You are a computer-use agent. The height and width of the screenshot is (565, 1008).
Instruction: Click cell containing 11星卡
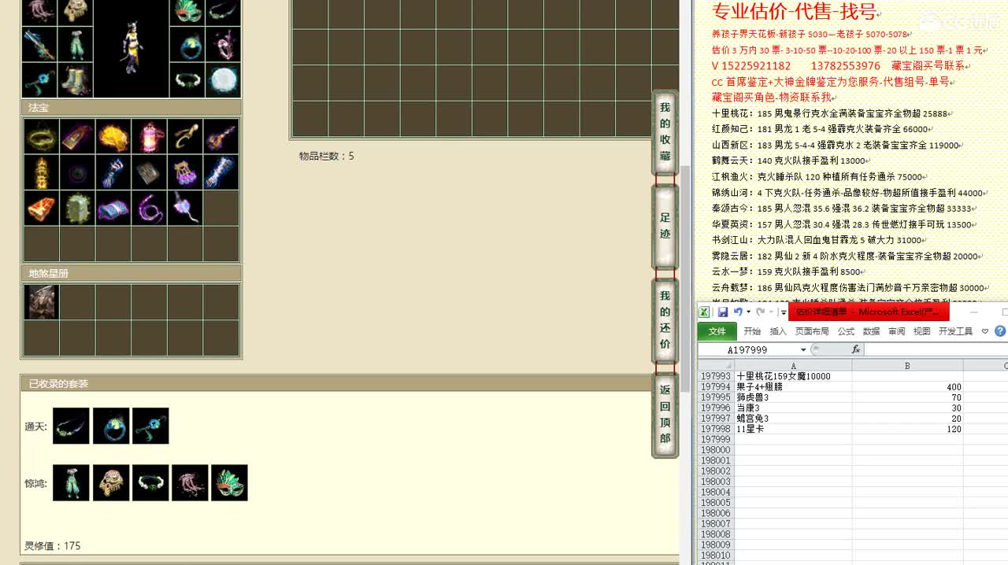tap(793, 429)
